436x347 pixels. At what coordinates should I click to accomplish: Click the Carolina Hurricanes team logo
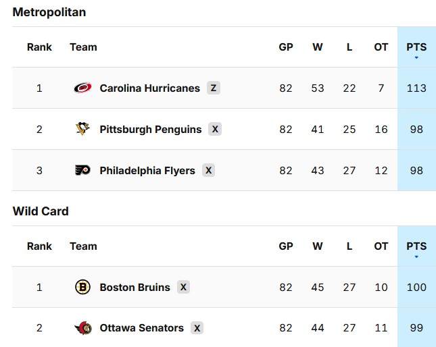82,88
